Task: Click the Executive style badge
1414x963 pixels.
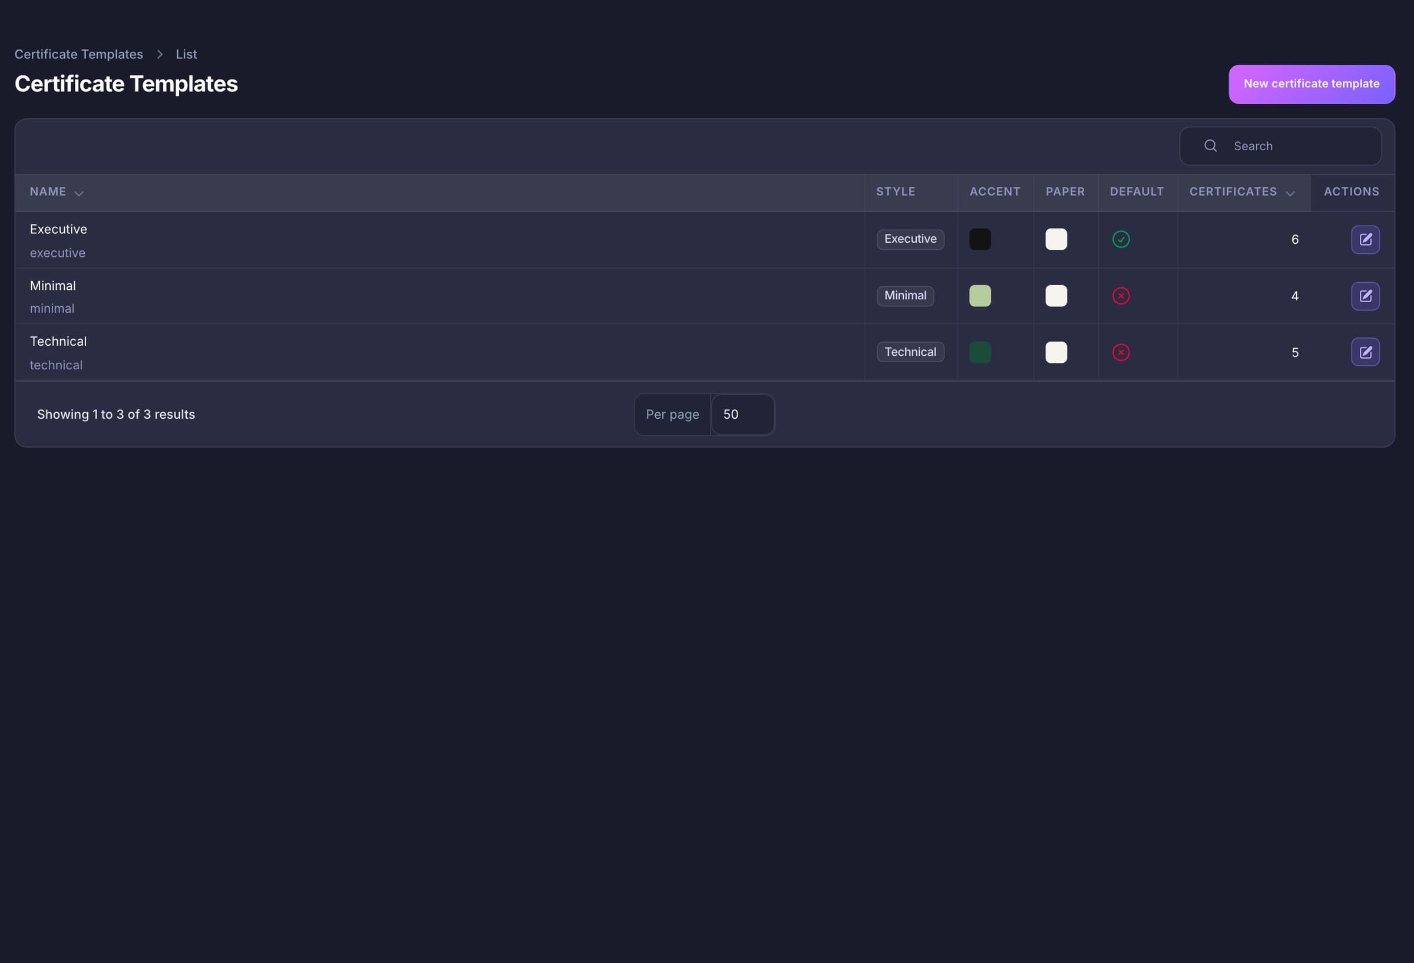Action: coord(910,239)
